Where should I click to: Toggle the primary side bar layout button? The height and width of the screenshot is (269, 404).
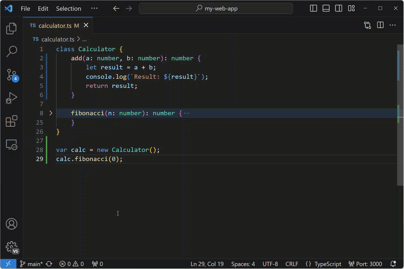pyautogui.click(x=313, y=8)
